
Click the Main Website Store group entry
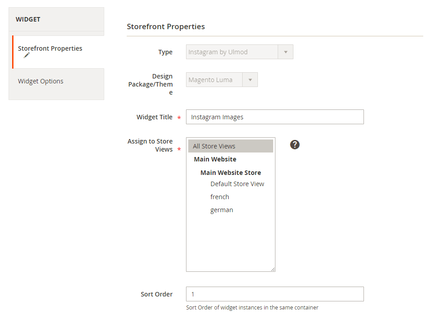point(231,173)
